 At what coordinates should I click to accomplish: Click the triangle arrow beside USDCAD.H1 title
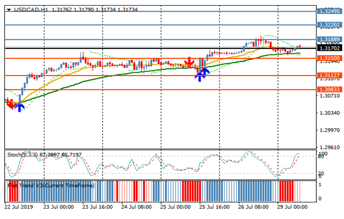click(x=9, y=10)
